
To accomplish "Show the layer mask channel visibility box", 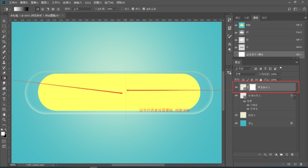I will (x=236, y=55).
